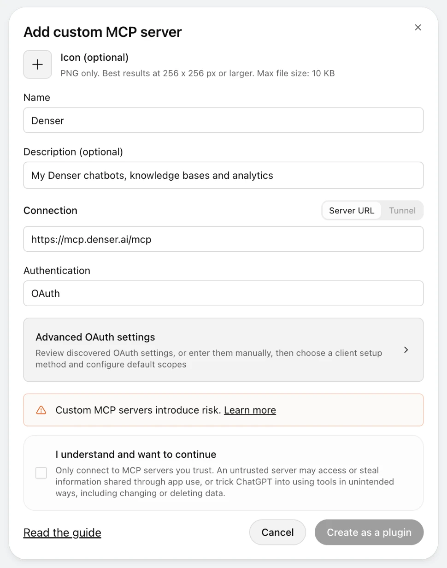This screenshot has width=447, height=568.
Task: Click the 'PNG only. Best results' hint text
Action: 197,73
